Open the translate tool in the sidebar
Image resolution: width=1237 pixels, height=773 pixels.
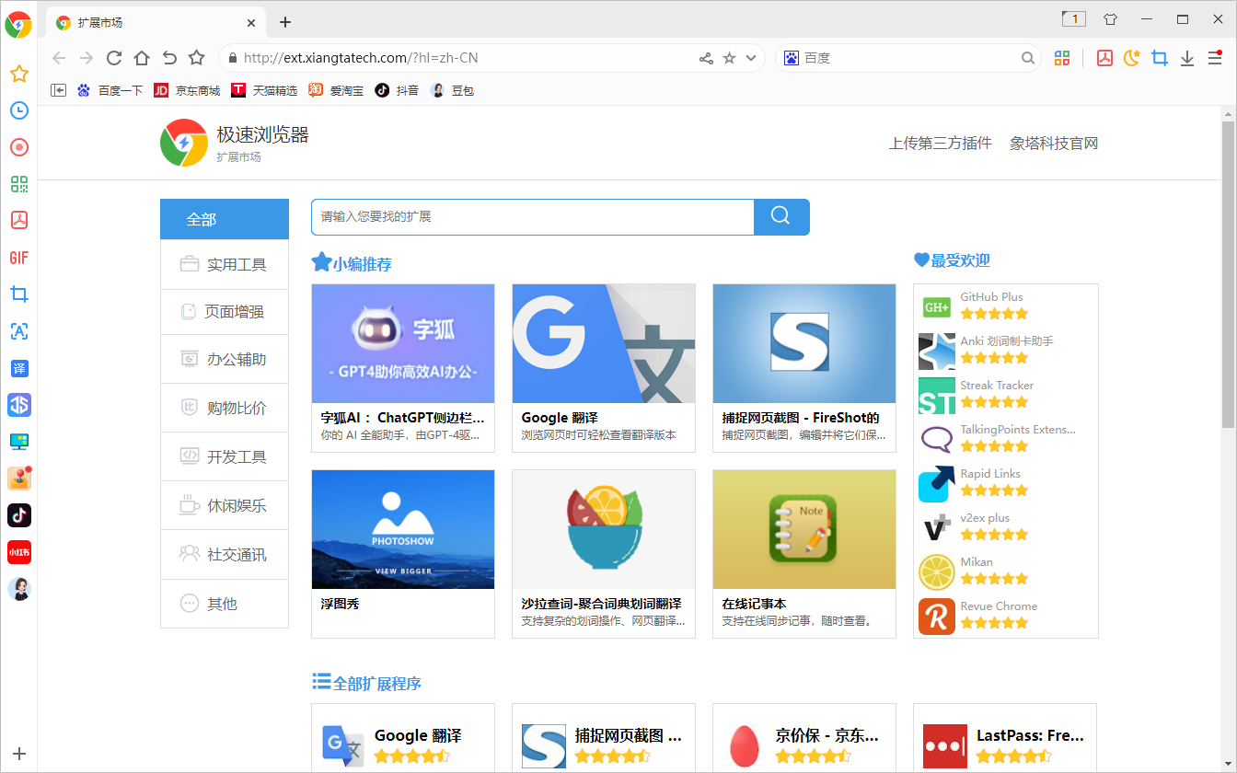[19, 368]
